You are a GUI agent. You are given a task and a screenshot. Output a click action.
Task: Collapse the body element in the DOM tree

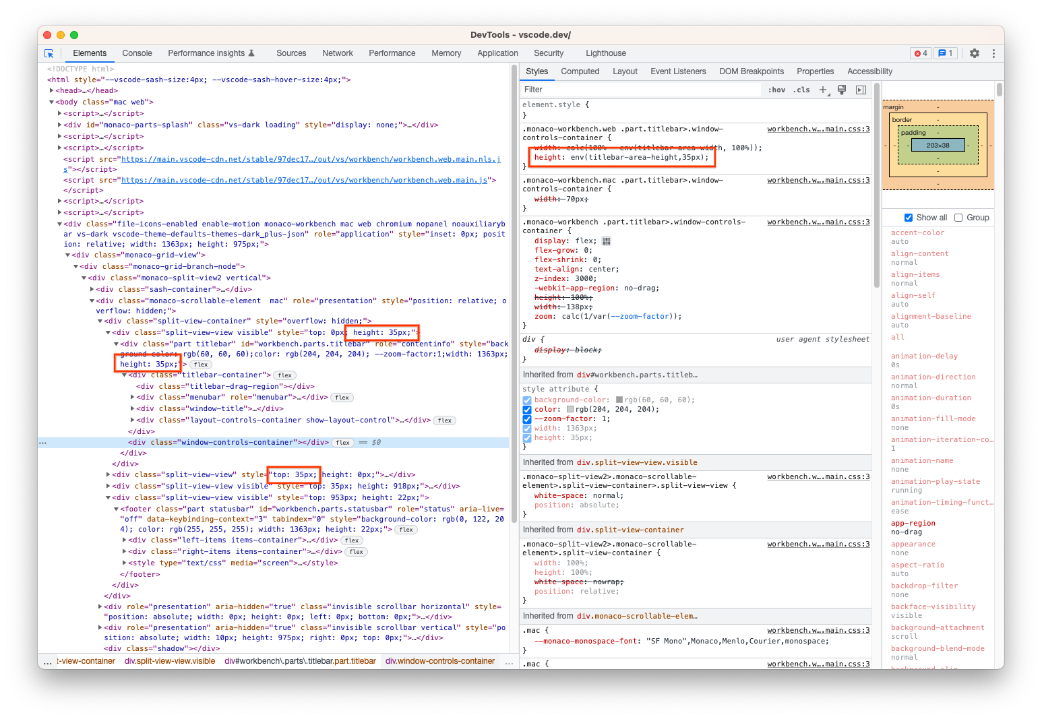pos(51,102)
